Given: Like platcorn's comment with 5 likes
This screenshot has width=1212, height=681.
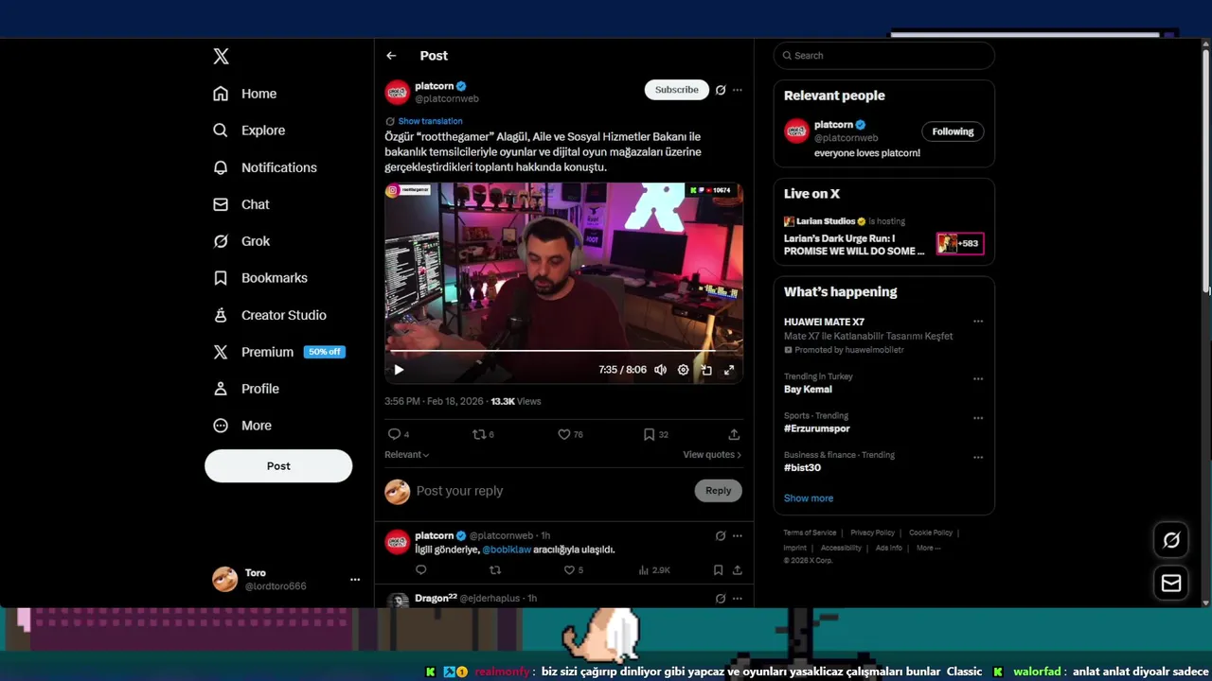Looking at the screenshot, I should 573,570.
